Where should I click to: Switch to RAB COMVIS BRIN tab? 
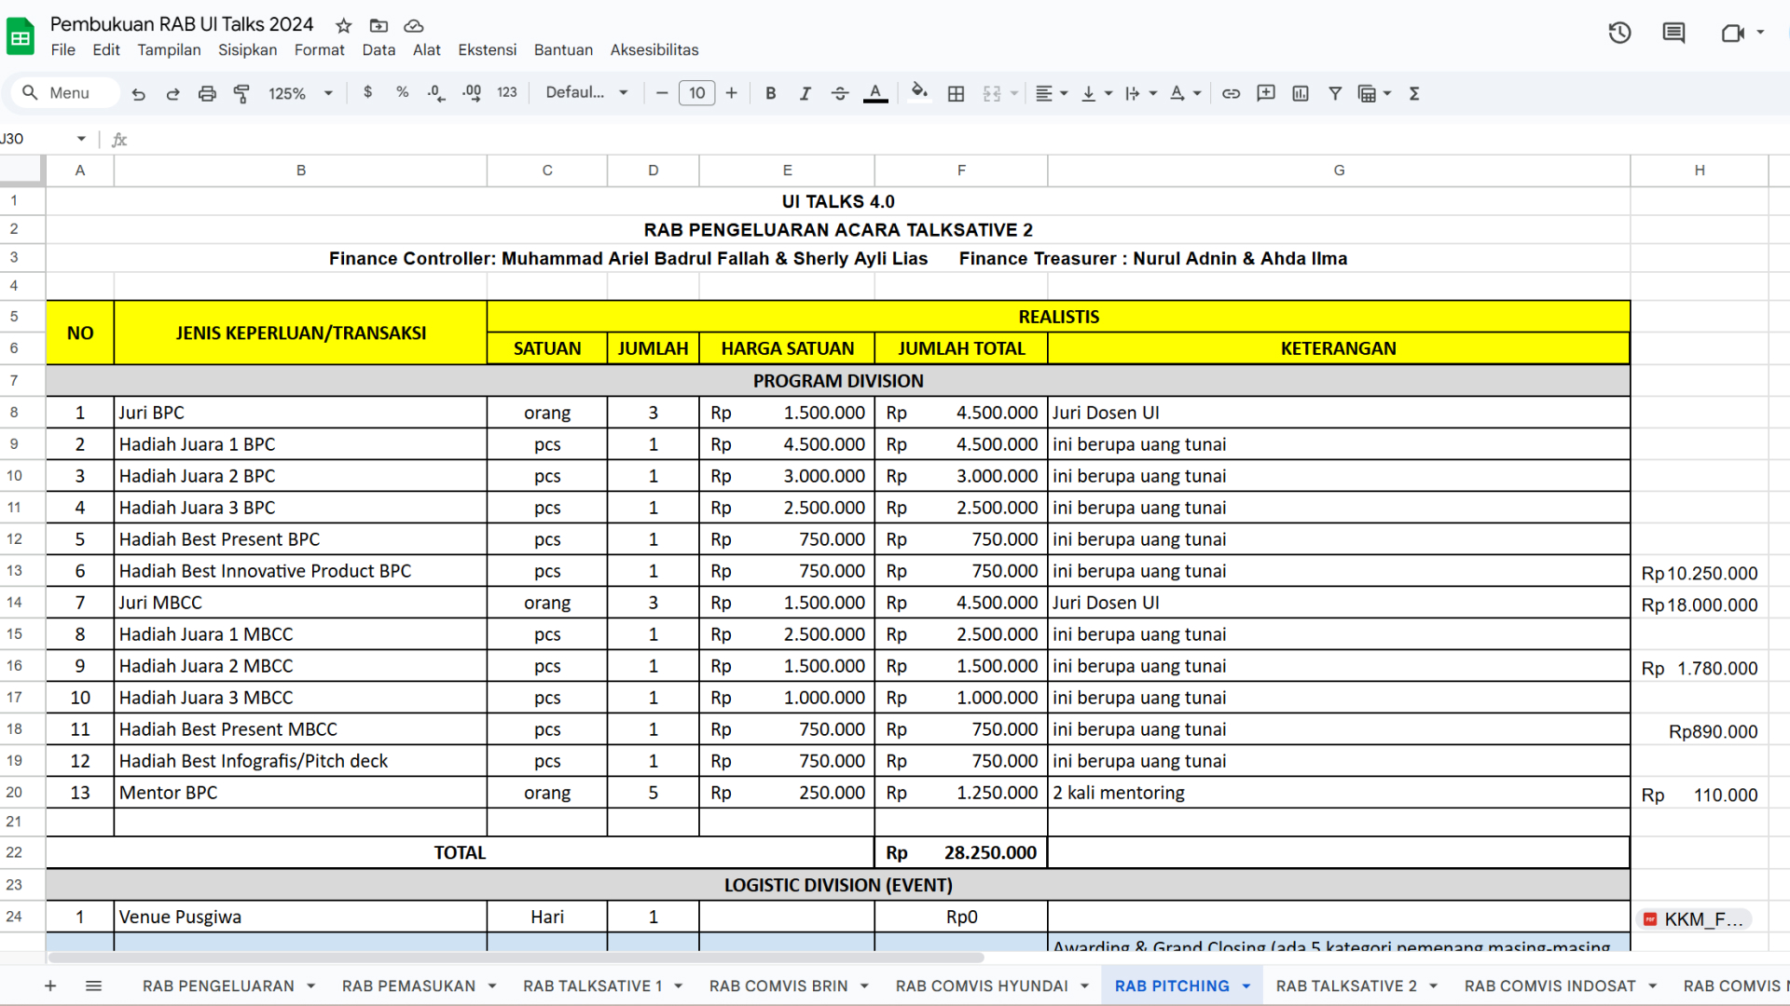click(778, 986)
